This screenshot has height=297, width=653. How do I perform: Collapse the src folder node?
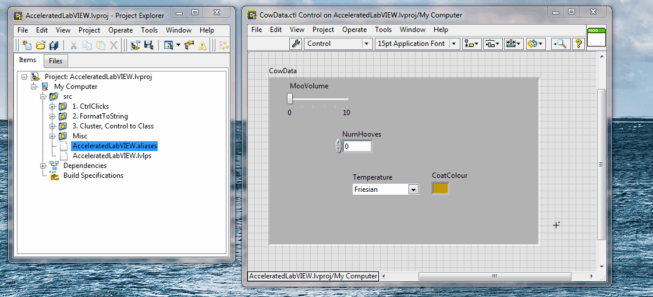click(x=43, y=96)
